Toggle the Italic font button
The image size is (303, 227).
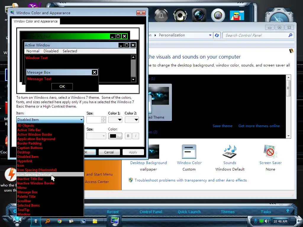136,136
